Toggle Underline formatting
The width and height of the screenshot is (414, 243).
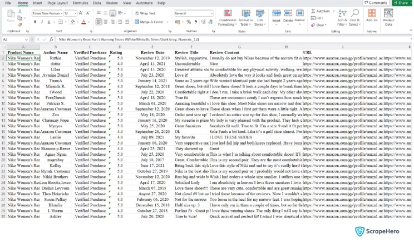48,22
